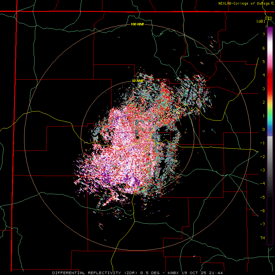Select the 3 value on the scale
Screen dimensions: 275x275
264,89
